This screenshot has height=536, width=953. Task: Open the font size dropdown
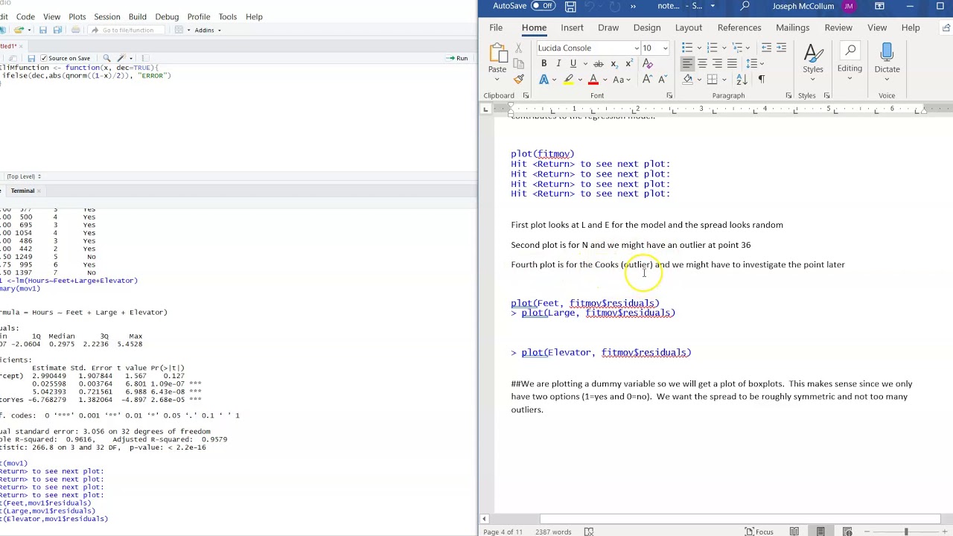pyautogui.click(x=665, y=48)
